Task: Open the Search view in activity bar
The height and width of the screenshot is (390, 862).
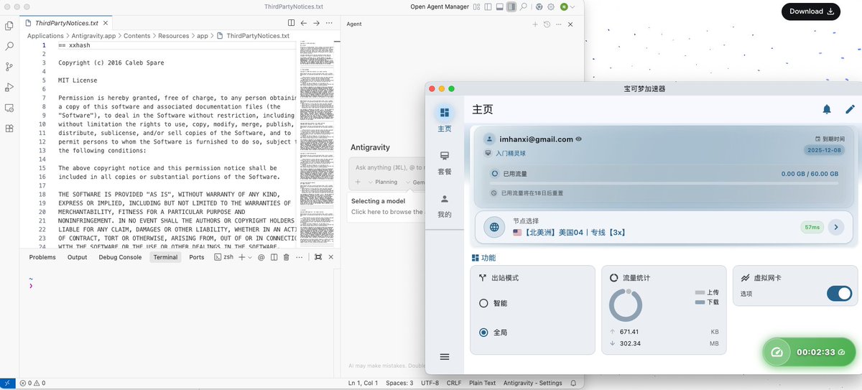Action: click(9, 46)
